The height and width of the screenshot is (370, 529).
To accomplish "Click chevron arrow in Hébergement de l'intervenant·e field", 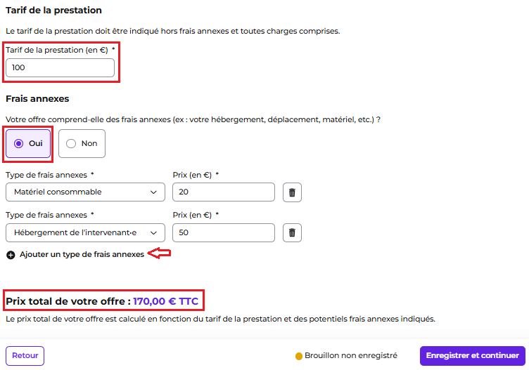I will click(x=153, y=233).
